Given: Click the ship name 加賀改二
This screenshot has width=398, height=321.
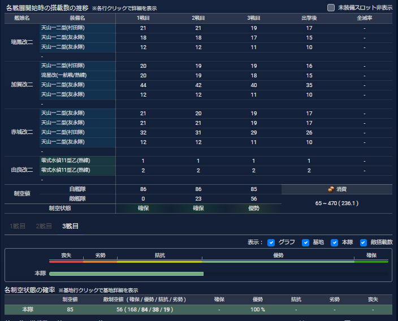Looking at the screenshot, I should (x=22, y=85).
